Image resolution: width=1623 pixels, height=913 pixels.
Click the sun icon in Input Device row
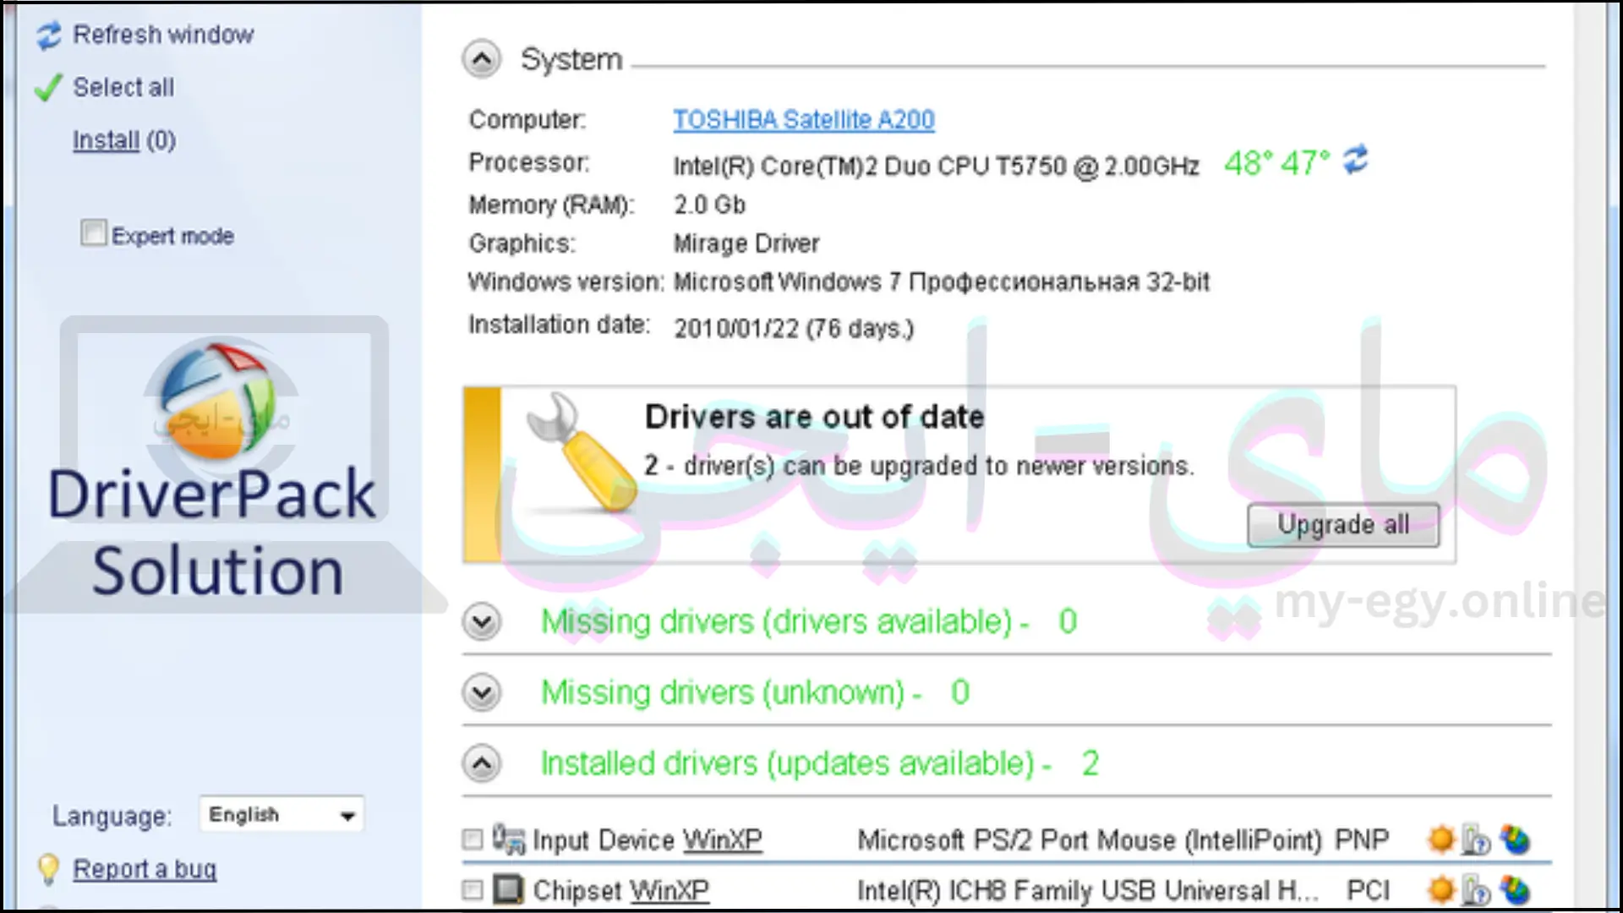click(x=1440, y=839)
